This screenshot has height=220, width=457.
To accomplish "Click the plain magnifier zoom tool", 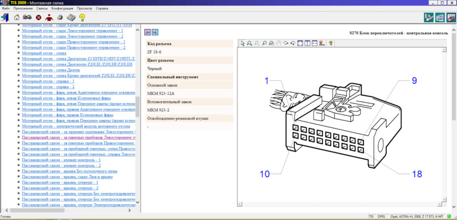I will (264, 43).
